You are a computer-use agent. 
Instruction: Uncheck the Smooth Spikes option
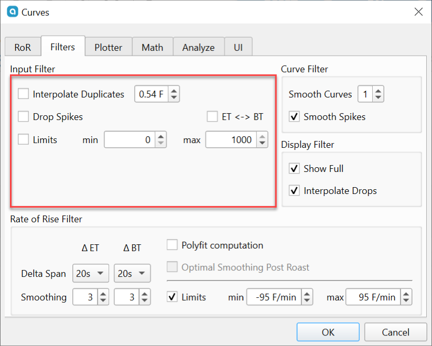tap(294, 116)
